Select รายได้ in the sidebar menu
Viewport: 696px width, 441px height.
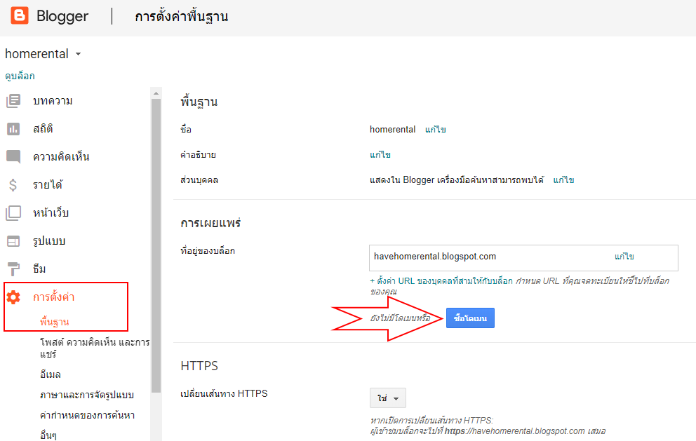(48, 184)
